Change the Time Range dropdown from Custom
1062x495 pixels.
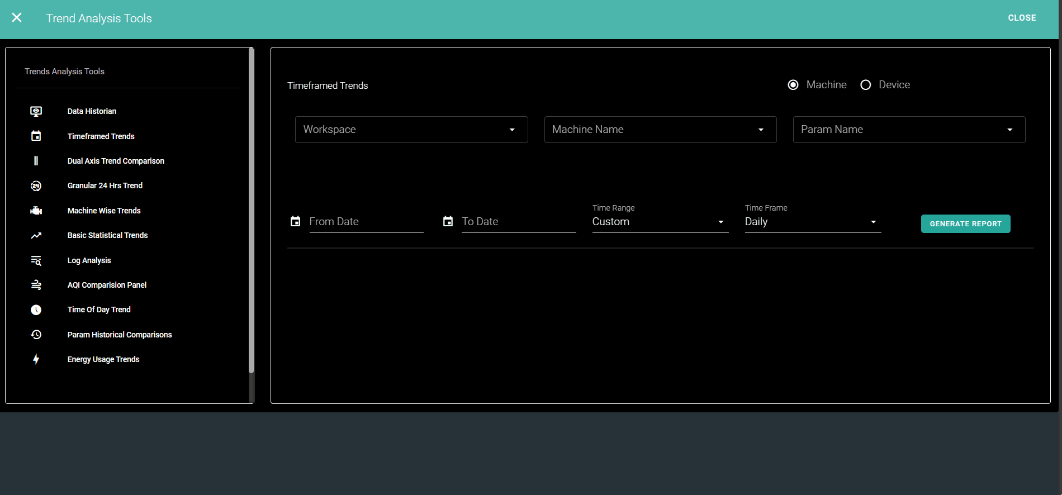(660, 222)
